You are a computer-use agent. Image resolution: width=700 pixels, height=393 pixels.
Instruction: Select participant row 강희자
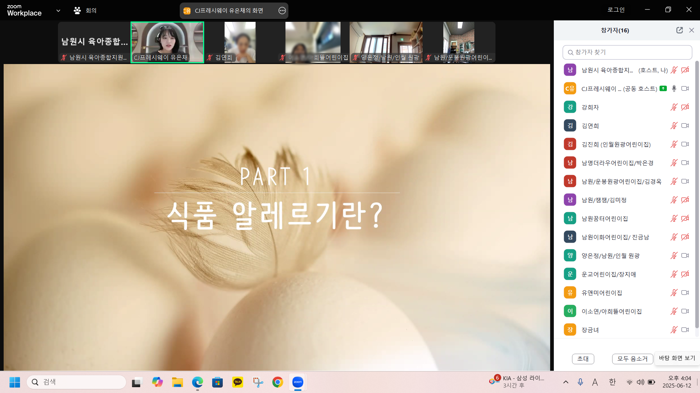(x=624, y=107)
